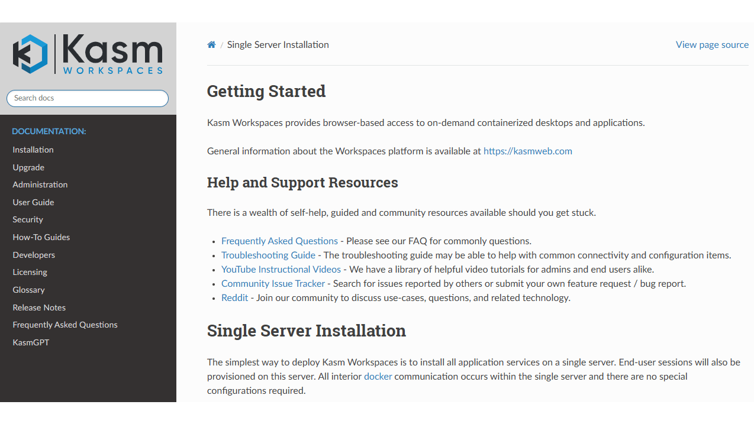Image resolution: width=754 pixels, height=424 pixels.
Task: Open the Licensing page
Action: 30,272
